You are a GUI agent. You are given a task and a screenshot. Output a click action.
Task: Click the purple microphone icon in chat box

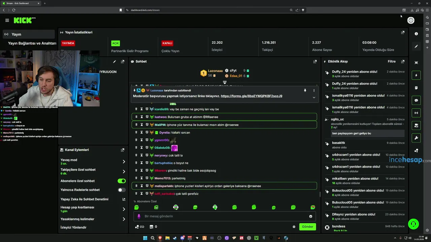click(x=139, y=216)
